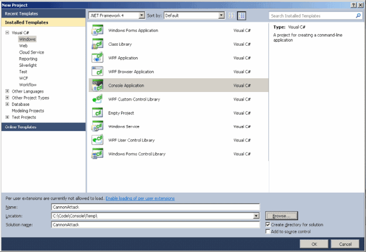366x252 pixels.
Task: Click the search magnifier icon
Action: (x=358, y=15)
